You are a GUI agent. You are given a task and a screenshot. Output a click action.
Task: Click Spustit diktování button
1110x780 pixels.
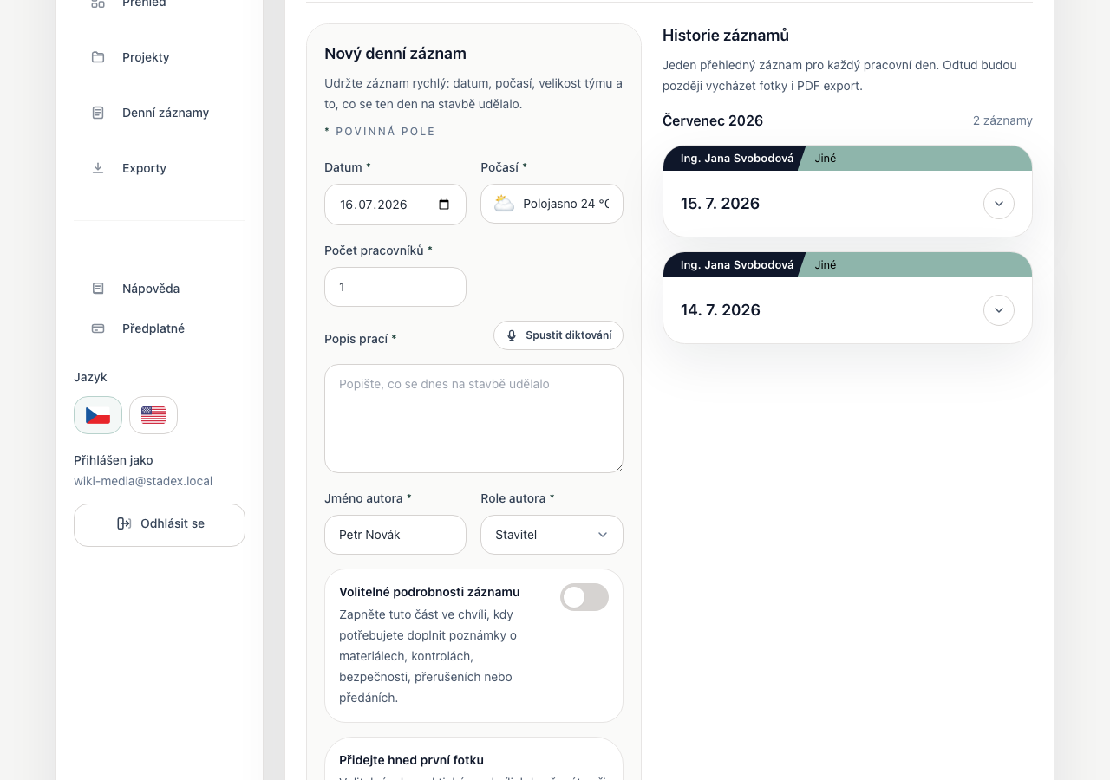click(x=558, y=335)
